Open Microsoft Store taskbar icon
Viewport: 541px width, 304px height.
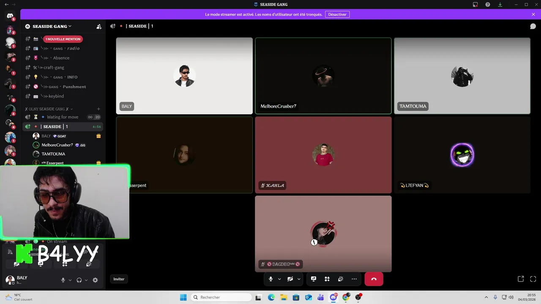tap(296, 297)
